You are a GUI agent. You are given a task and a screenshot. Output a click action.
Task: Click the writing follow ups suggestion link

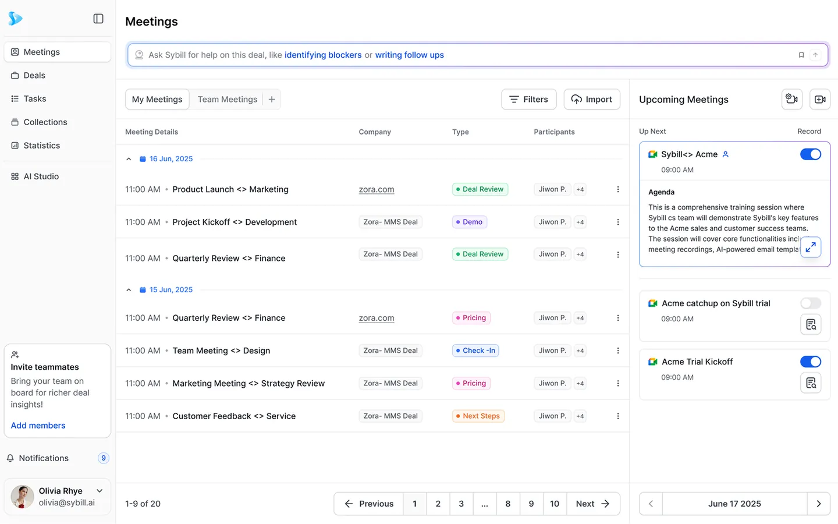tap(409, 55)
